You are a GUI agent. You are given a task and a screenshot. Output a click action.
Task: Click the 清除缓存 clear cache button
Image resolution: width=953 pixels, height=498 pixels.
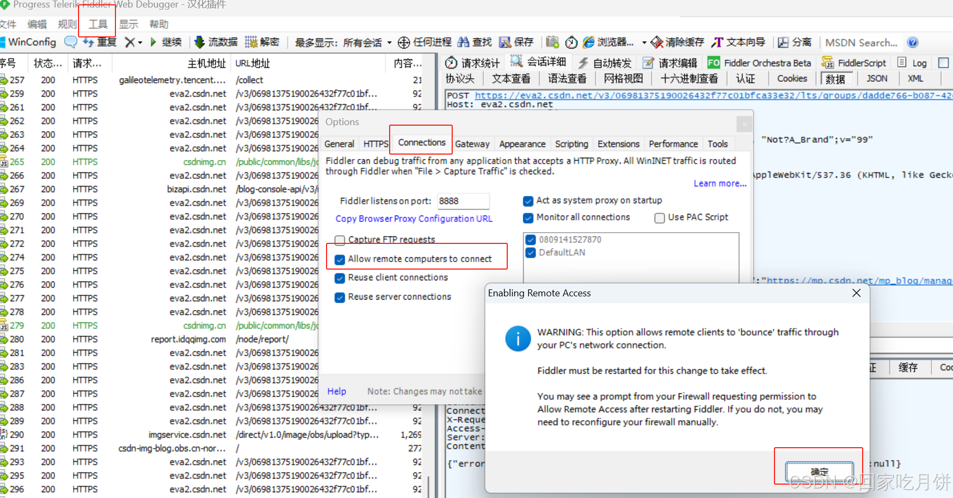click(x=677, y=42)
